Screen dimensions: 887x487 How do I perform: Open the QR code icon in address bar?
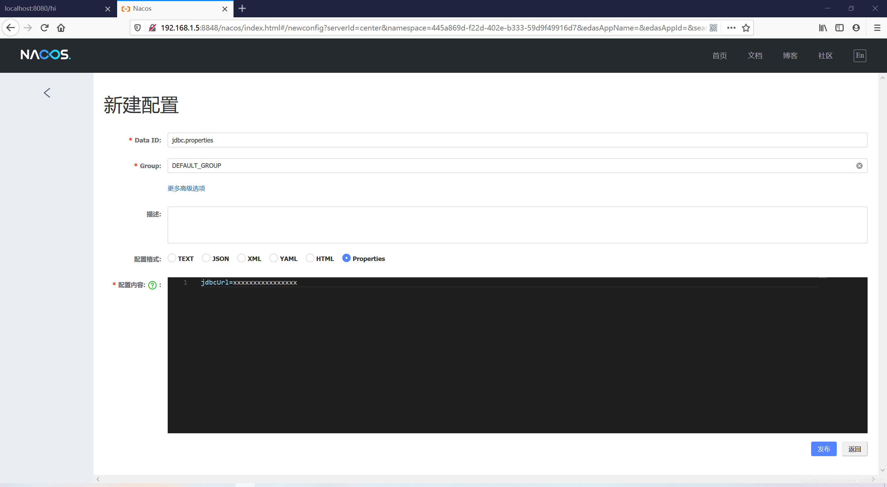click(x=713, y=28)
